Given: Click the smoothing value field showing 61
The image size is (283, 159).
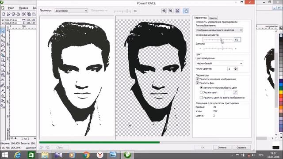Looking at the screenshot, I should 237,39.
